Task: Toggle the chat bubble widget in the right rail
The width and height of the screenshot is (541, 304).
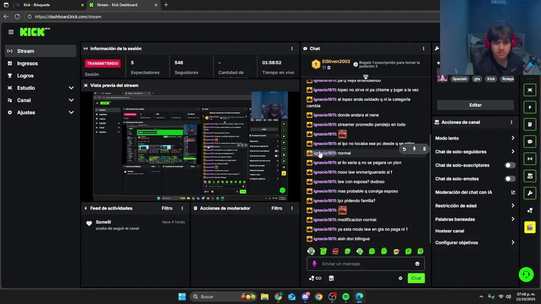Action: pos(530,141)
